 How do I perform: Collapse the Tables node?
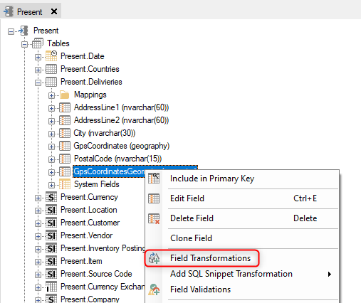(24, 44)
